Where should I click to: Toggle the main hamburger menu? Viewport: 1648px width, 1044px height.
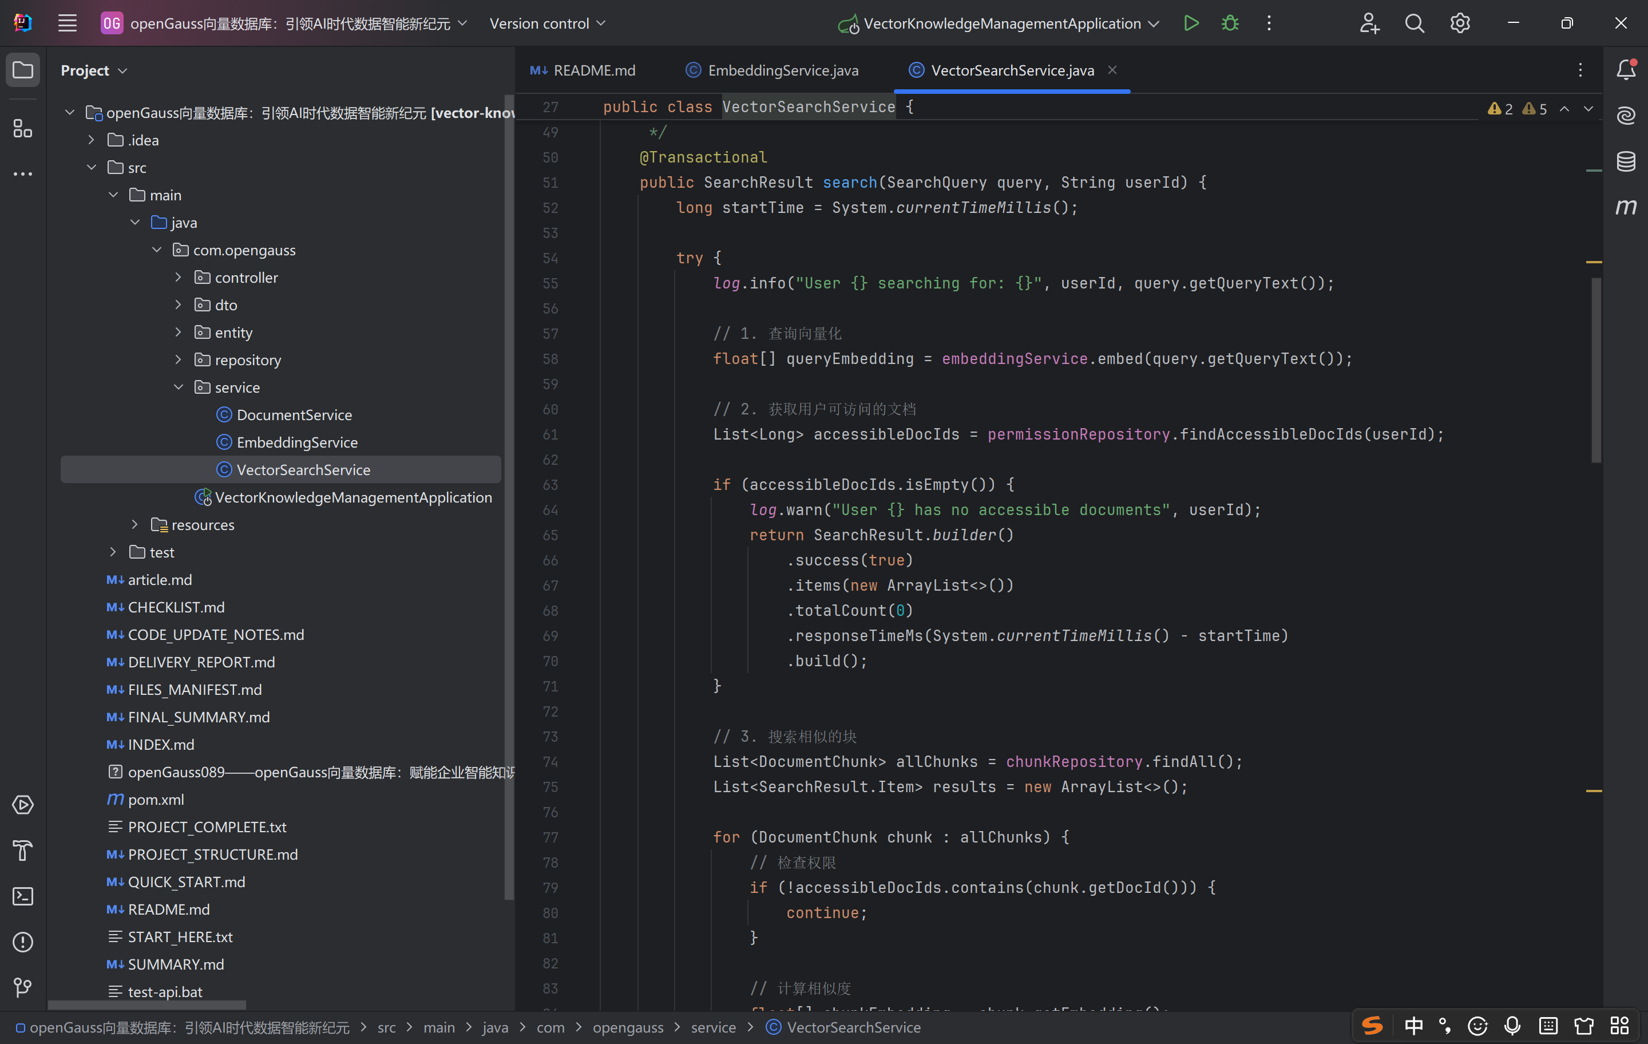pos(67,23)
